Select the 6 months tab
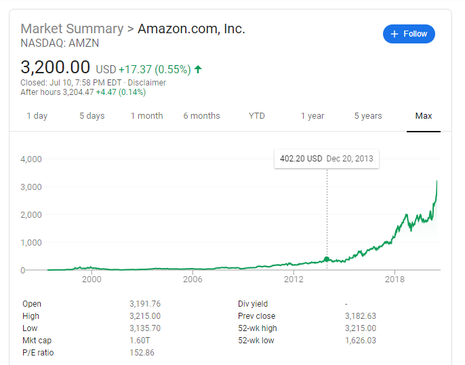Screen dimensions: 465x365 coord(201,116)
